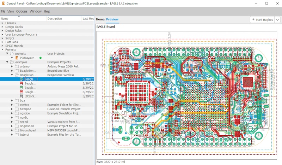Open the Window menu

tap(36, 11)
